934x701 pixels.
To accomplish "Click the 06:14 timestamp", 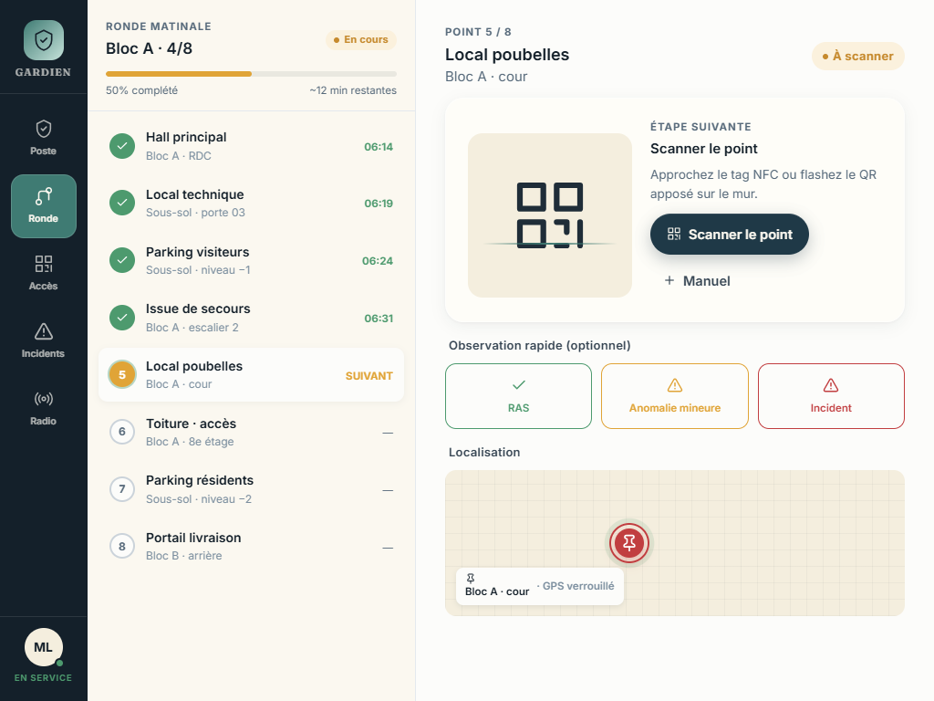I will coord(379,147).
